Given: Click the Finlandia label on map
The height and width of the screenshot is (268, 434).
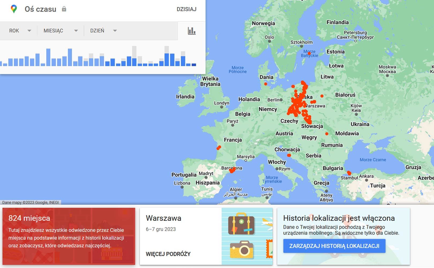Looking at the screenshot, I should click(338, 22).
